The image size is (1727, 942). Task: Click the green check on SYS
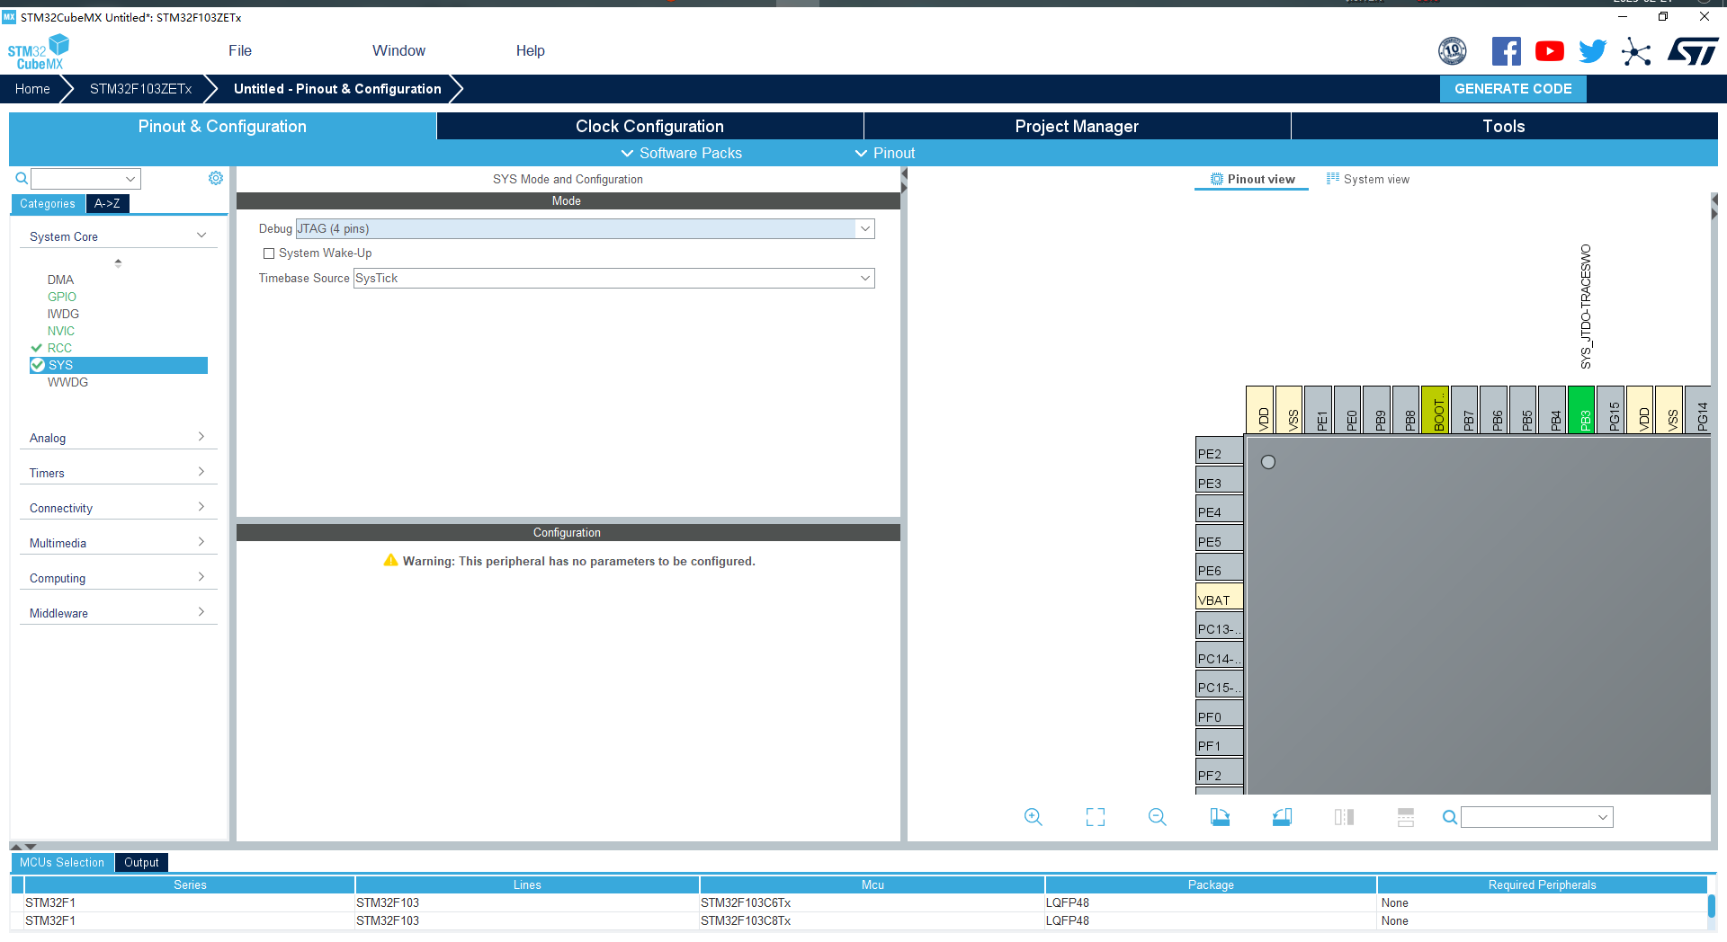click(x=38, y=365)
